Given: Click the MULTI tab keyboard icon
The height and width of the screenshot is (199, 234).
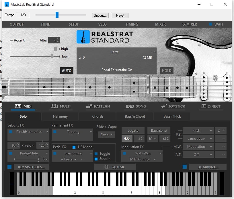Looking at the screenshot, I should 54,106.
